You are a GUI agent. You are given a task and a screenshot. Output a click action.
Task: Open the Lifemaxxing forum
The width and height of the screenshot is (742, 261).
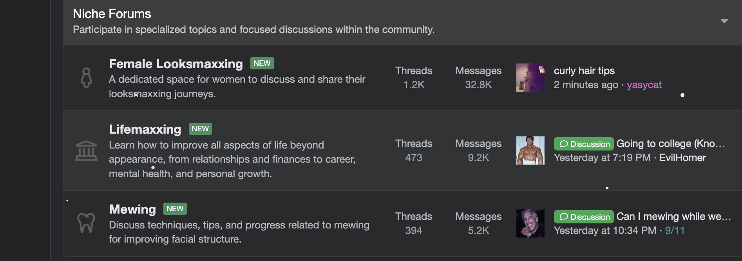145,129
